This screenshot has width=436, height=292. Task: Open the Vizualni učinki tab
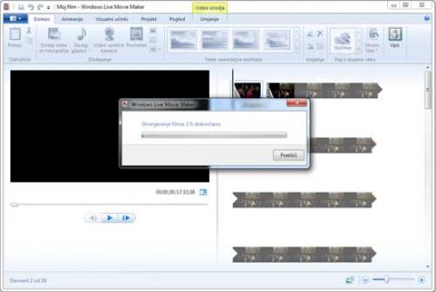coord(112,19)
